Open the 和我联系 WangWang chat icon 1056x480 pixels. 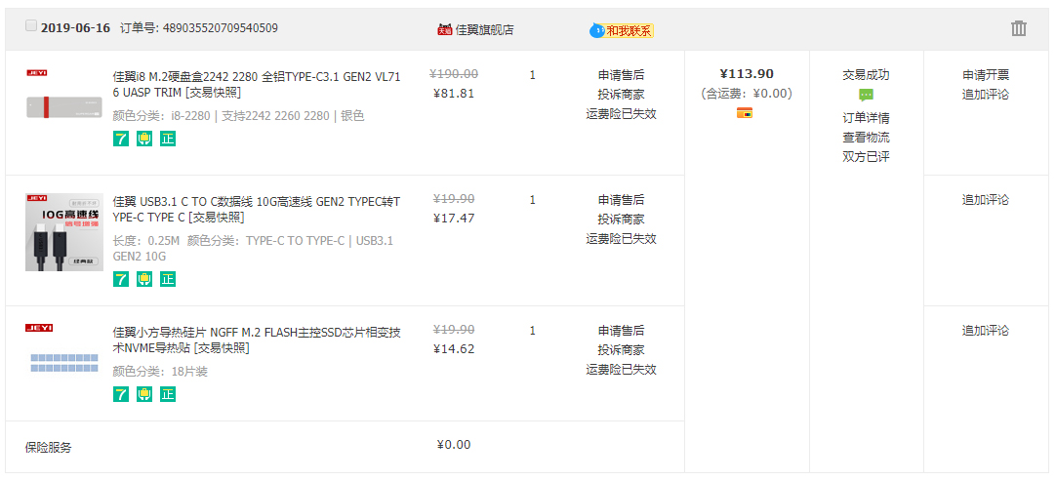point(622,30)
